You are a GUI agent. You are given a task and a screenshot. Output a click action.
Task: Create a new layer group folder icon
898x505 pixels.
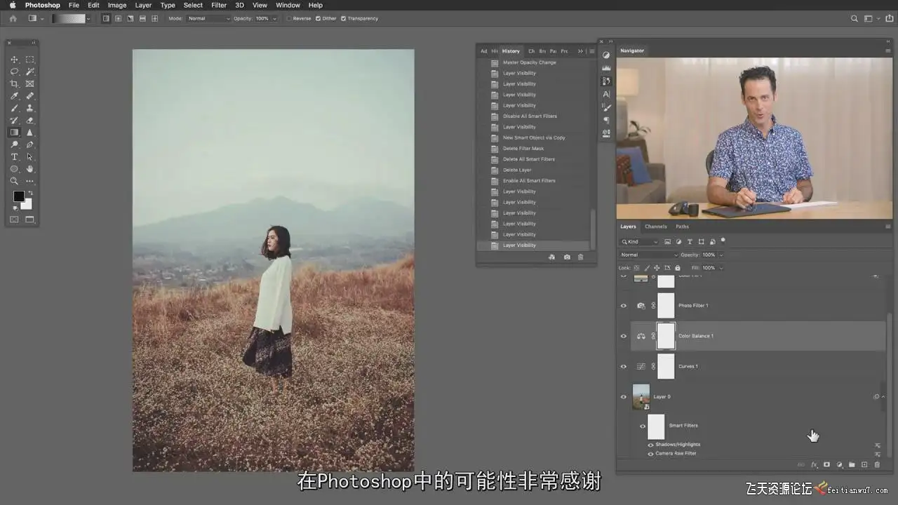852,464
